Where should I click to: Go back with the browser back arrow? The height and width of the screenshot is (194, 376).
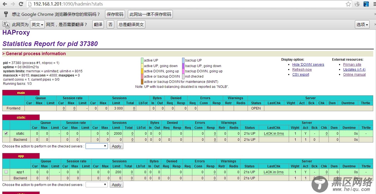coord(5,4)
